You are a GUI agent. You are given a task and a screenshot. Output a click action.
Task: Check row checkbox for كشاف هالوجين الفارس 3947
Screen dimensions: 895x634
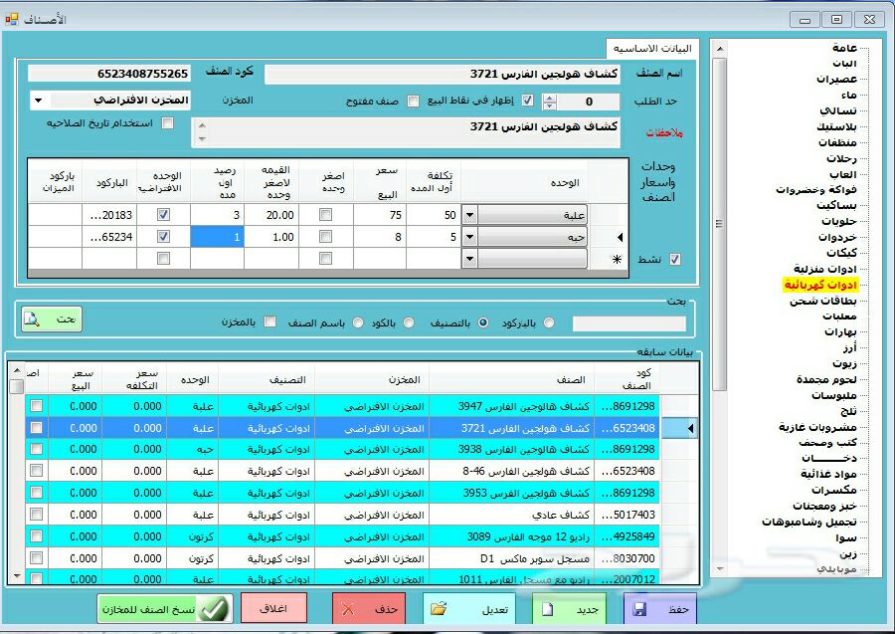[x=37, y=406]
